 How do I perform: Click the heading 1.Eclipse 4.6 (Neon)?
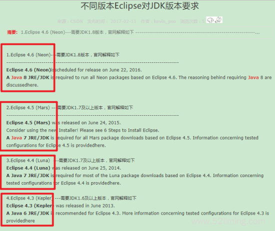click(28, 55)
